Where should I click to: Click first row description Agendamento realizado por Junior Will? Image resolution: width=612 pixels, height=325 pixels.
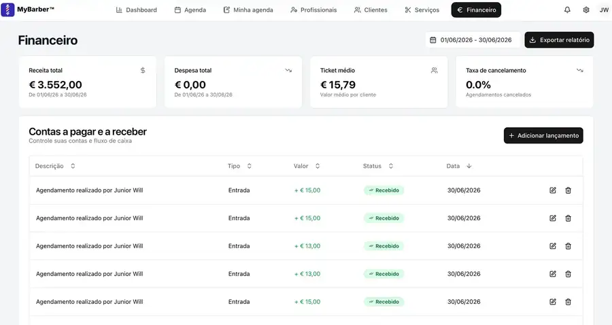(89, 190)
